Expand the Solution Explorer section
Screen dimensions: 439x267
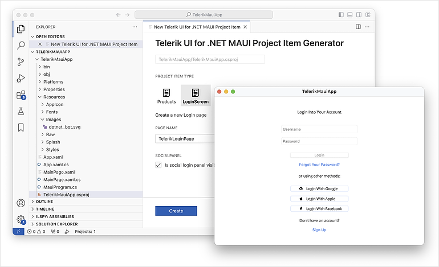pos(86,224)
